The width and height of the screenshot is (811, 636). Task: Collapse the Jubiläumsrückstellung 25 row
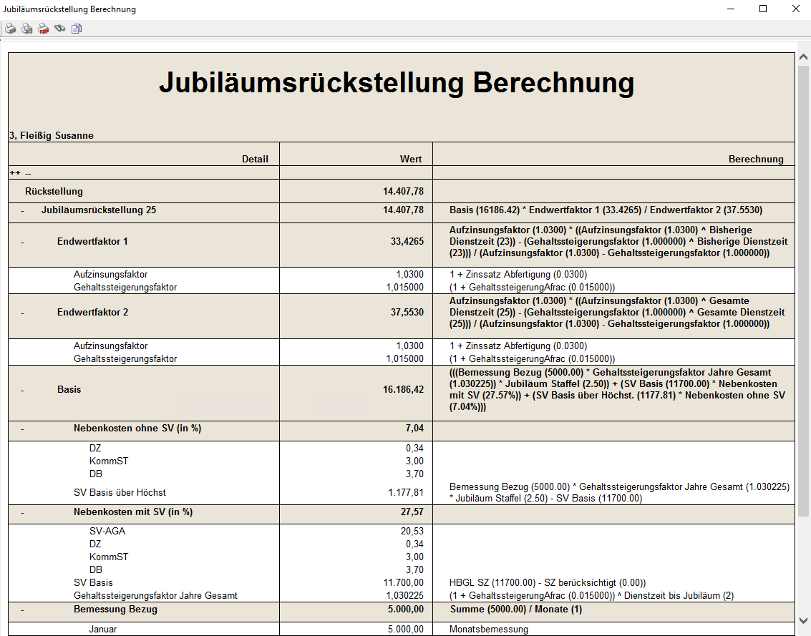click(x=22, y=211)
